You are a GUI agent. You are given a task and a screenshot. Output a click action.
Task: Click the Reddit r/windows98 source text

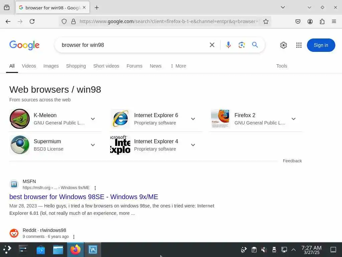click(x=44, y=230)
